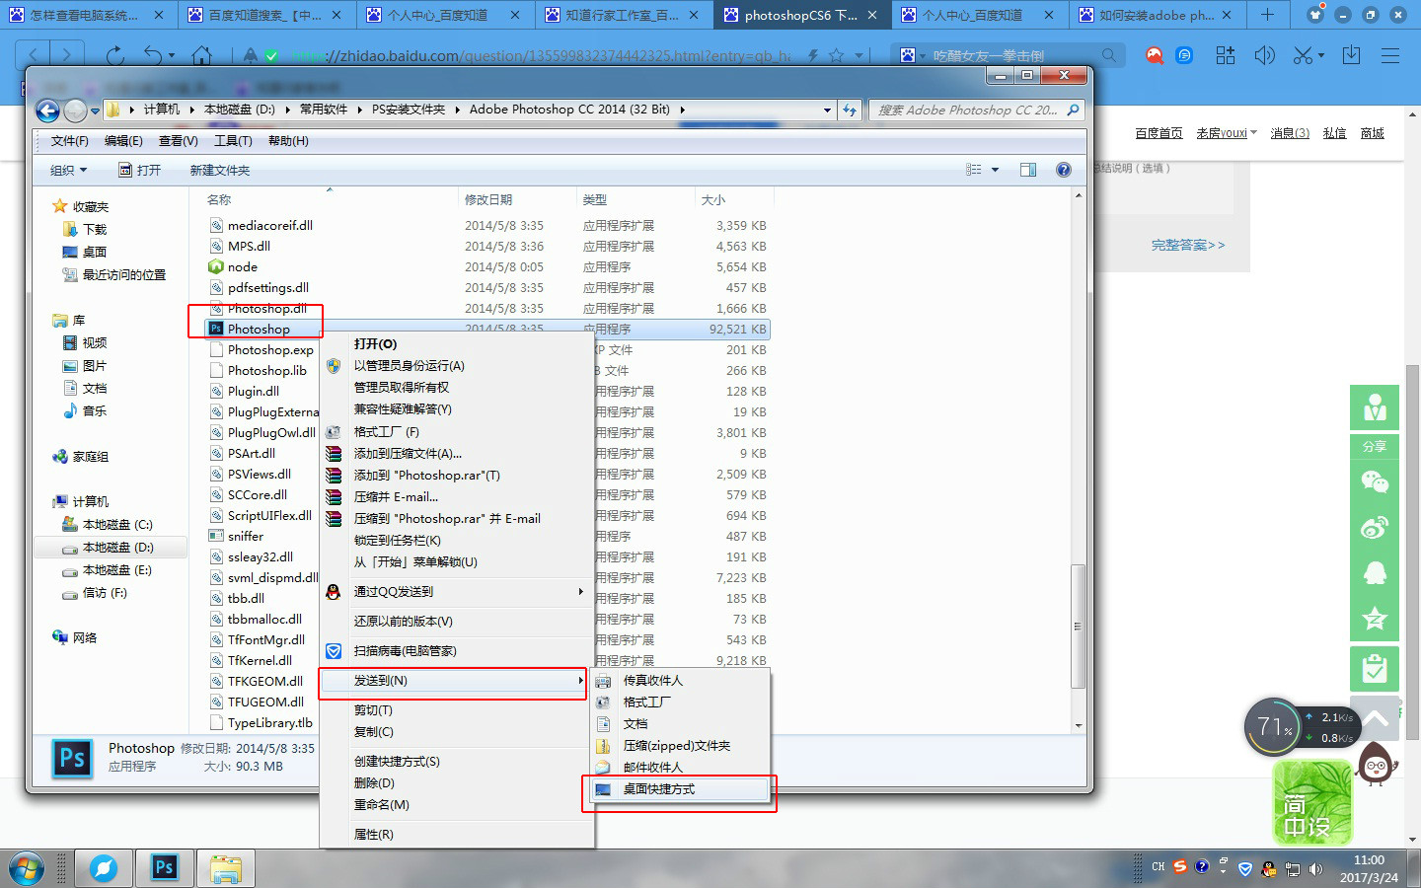Screen dimensions: 1421x888
Task: Click the 打开 button in Explorer toolbar
Action: coord(139,170)
